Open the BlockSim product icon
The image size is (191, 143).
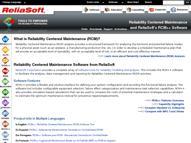tap(6, 82)
